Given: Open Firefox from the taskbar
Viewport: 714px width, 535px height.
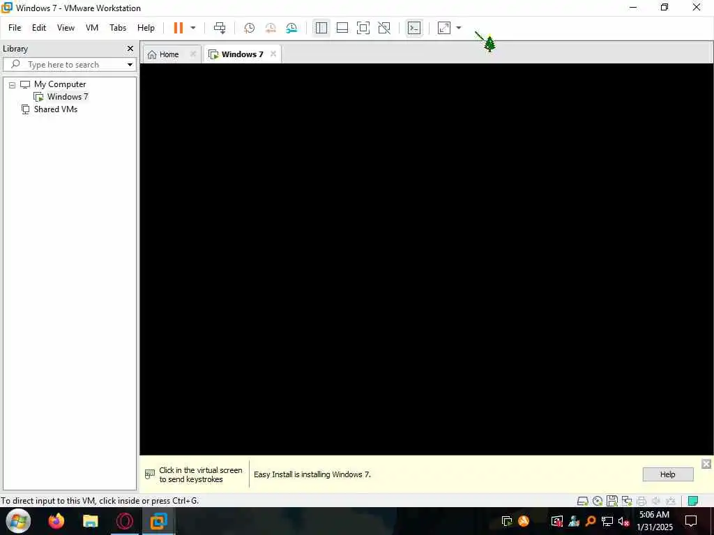Looking at the screenshot, I should (x=56, y=521).
